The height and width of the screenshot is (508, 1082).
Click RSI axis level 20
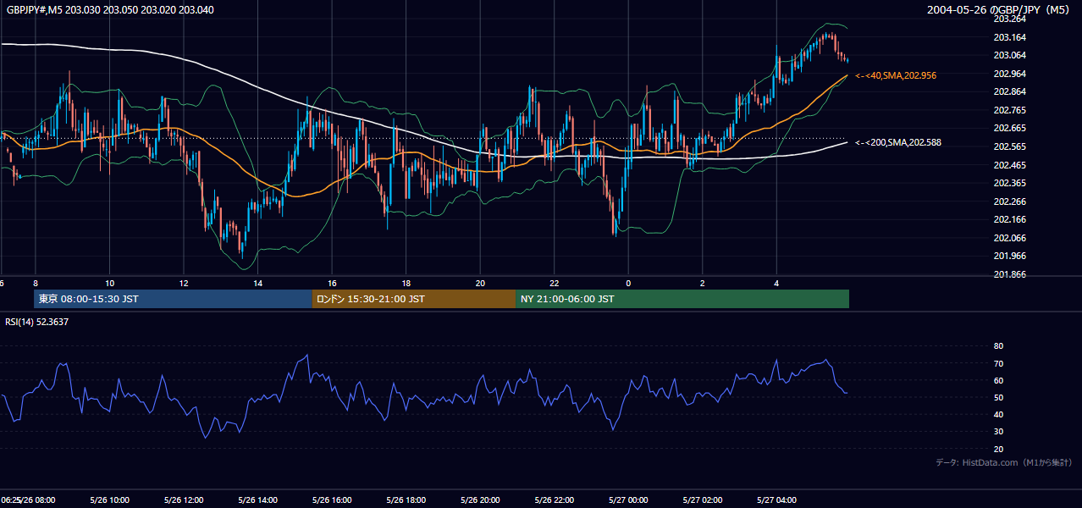[x=998, y=449]
